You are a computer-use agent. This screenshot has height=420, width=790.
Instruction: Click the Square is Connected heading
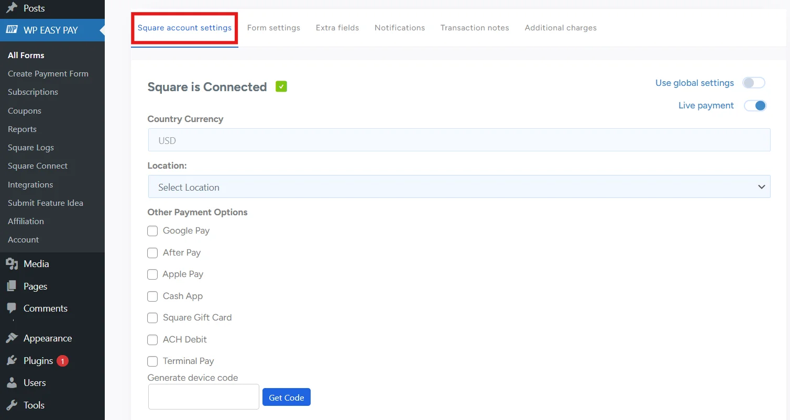click(x=207, y=87)
